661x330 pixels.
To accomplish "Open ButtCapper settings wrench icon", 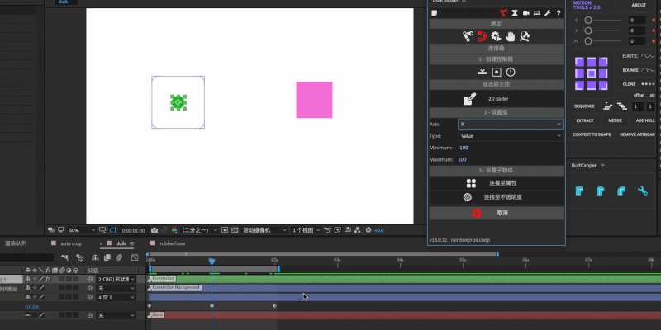I will [x=642, y=191].
